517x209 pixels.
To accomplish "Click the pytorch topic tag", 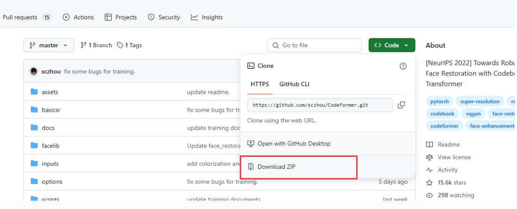I will 440,102.
